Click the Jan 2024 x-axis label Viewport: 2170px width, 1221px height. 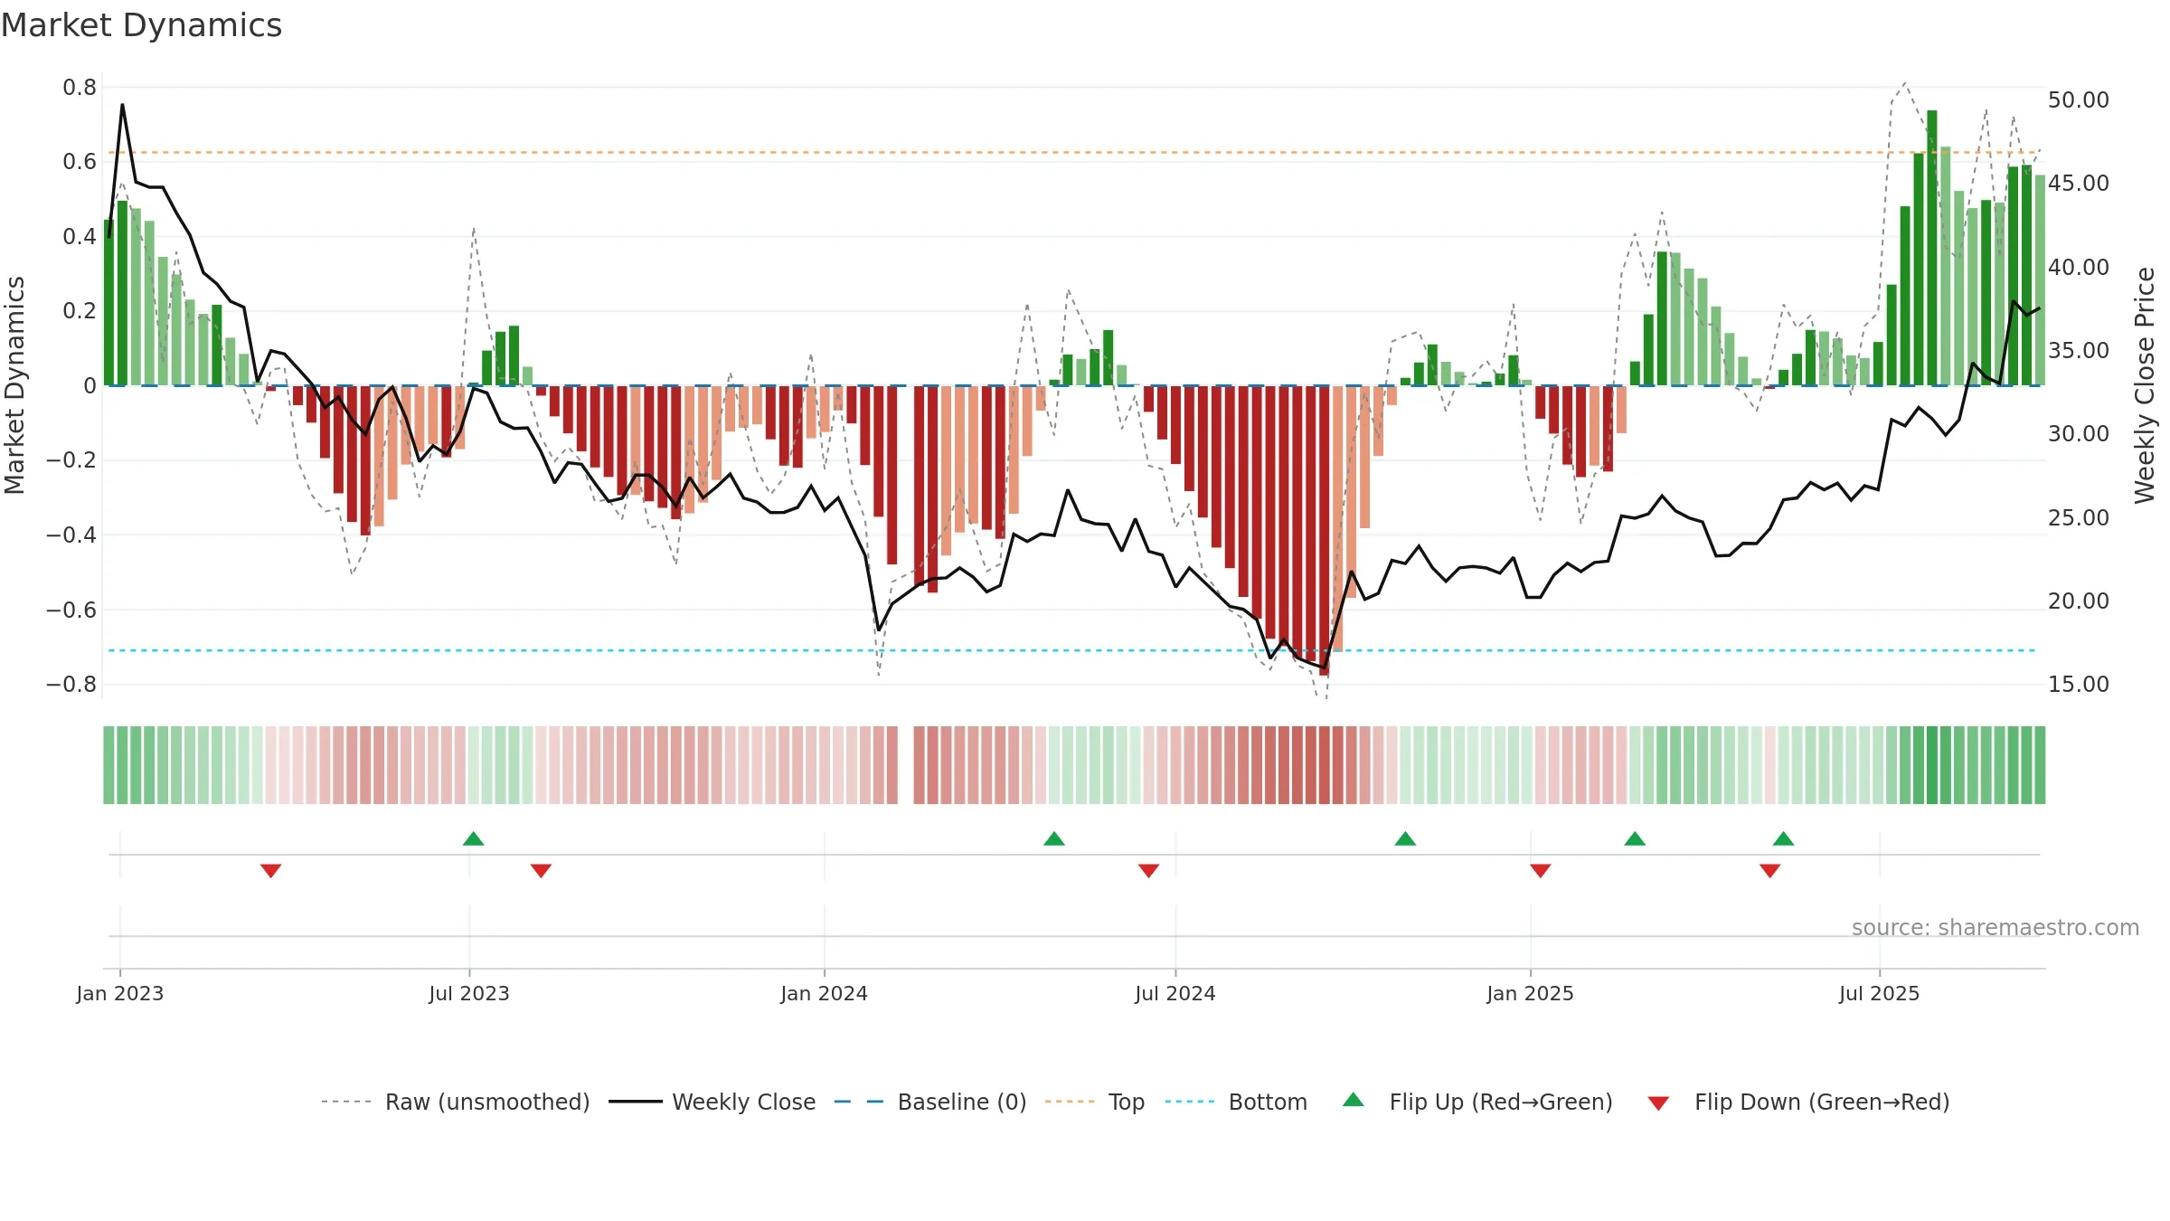point(825,993)
